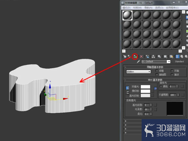Click Go to Parent icon

(182, 57)
